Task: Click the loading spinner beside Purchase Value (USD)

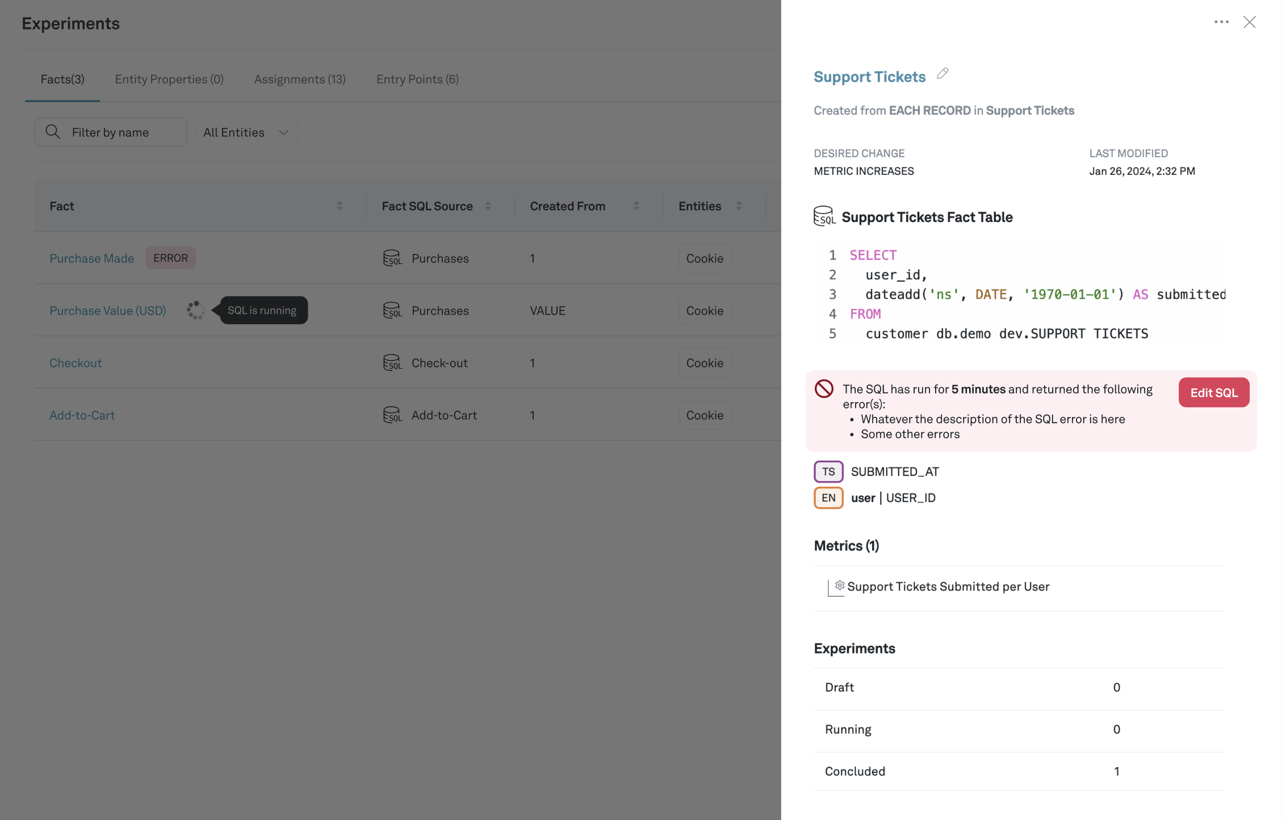Action: coord(195,311)
